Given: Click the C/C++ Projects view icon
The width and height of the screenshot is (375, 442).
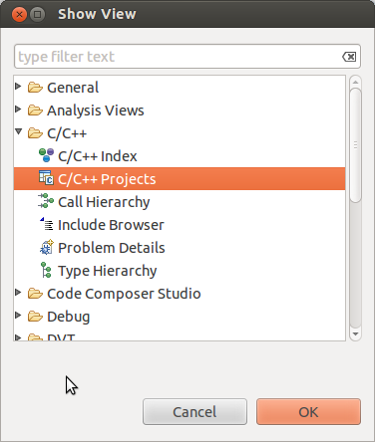Looking at the screenshot, I should [x=46, y=178].
